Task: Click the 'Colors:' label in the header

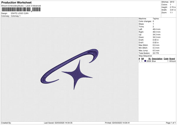Action: click(165, 5)
